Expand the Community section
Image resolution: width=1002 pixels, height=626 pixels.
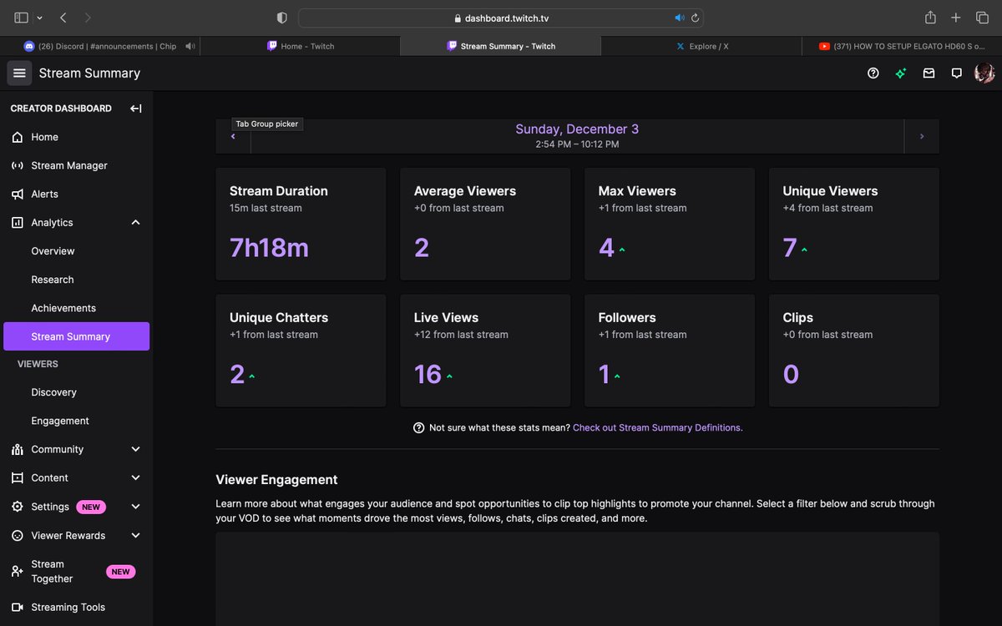[136, 449]
